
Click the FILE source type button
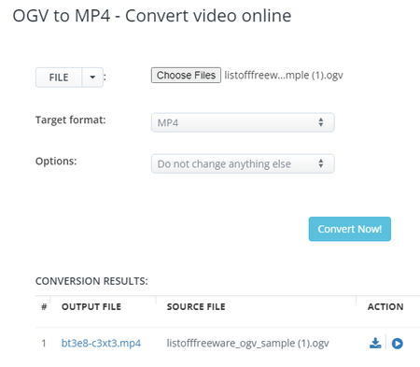(x=59, y=78)
